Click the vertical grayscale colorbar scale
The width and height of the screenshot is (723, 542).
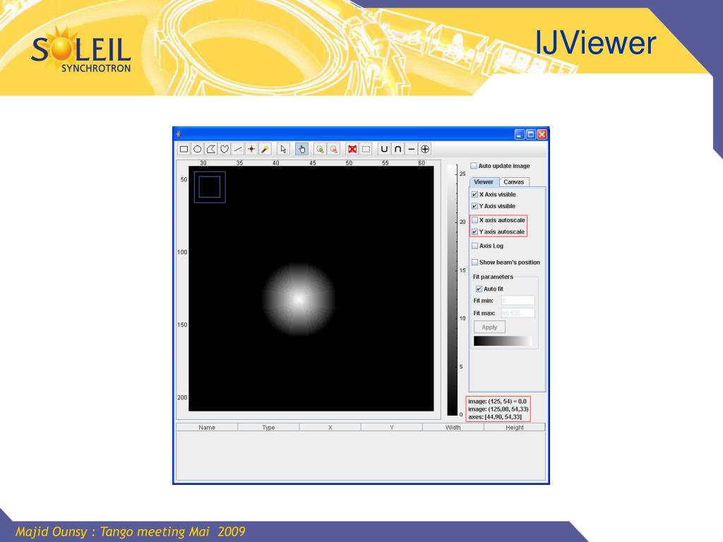click(x=452, y=290)
